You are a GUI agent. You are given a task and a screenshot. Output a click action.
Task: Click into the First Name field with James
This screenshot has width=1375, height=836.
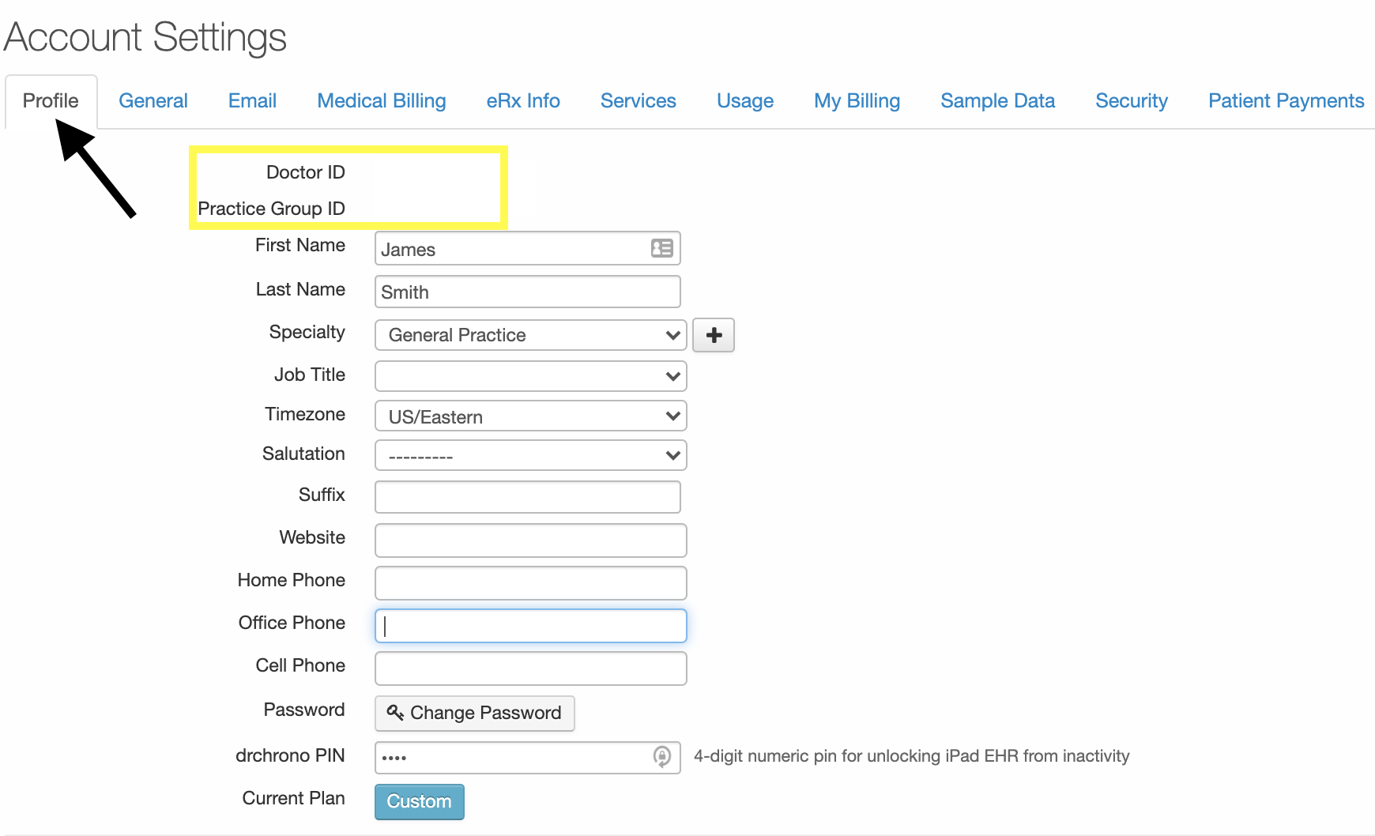pyautogui.click(x=527, y=248)
